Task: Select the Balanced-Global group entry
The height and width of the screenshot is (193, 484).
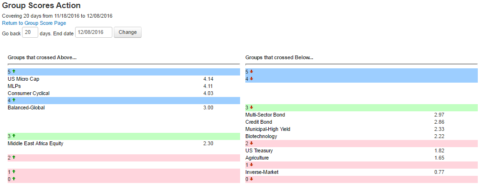Action: click(26, 107)
